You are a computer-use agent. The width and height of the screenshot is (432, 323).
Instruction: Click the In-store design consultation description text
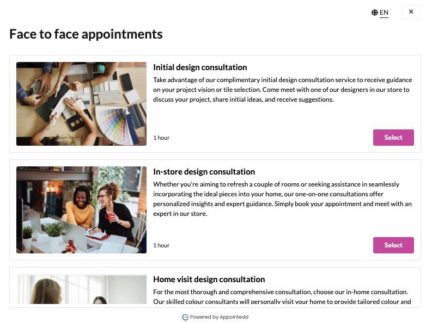point(282,199)
